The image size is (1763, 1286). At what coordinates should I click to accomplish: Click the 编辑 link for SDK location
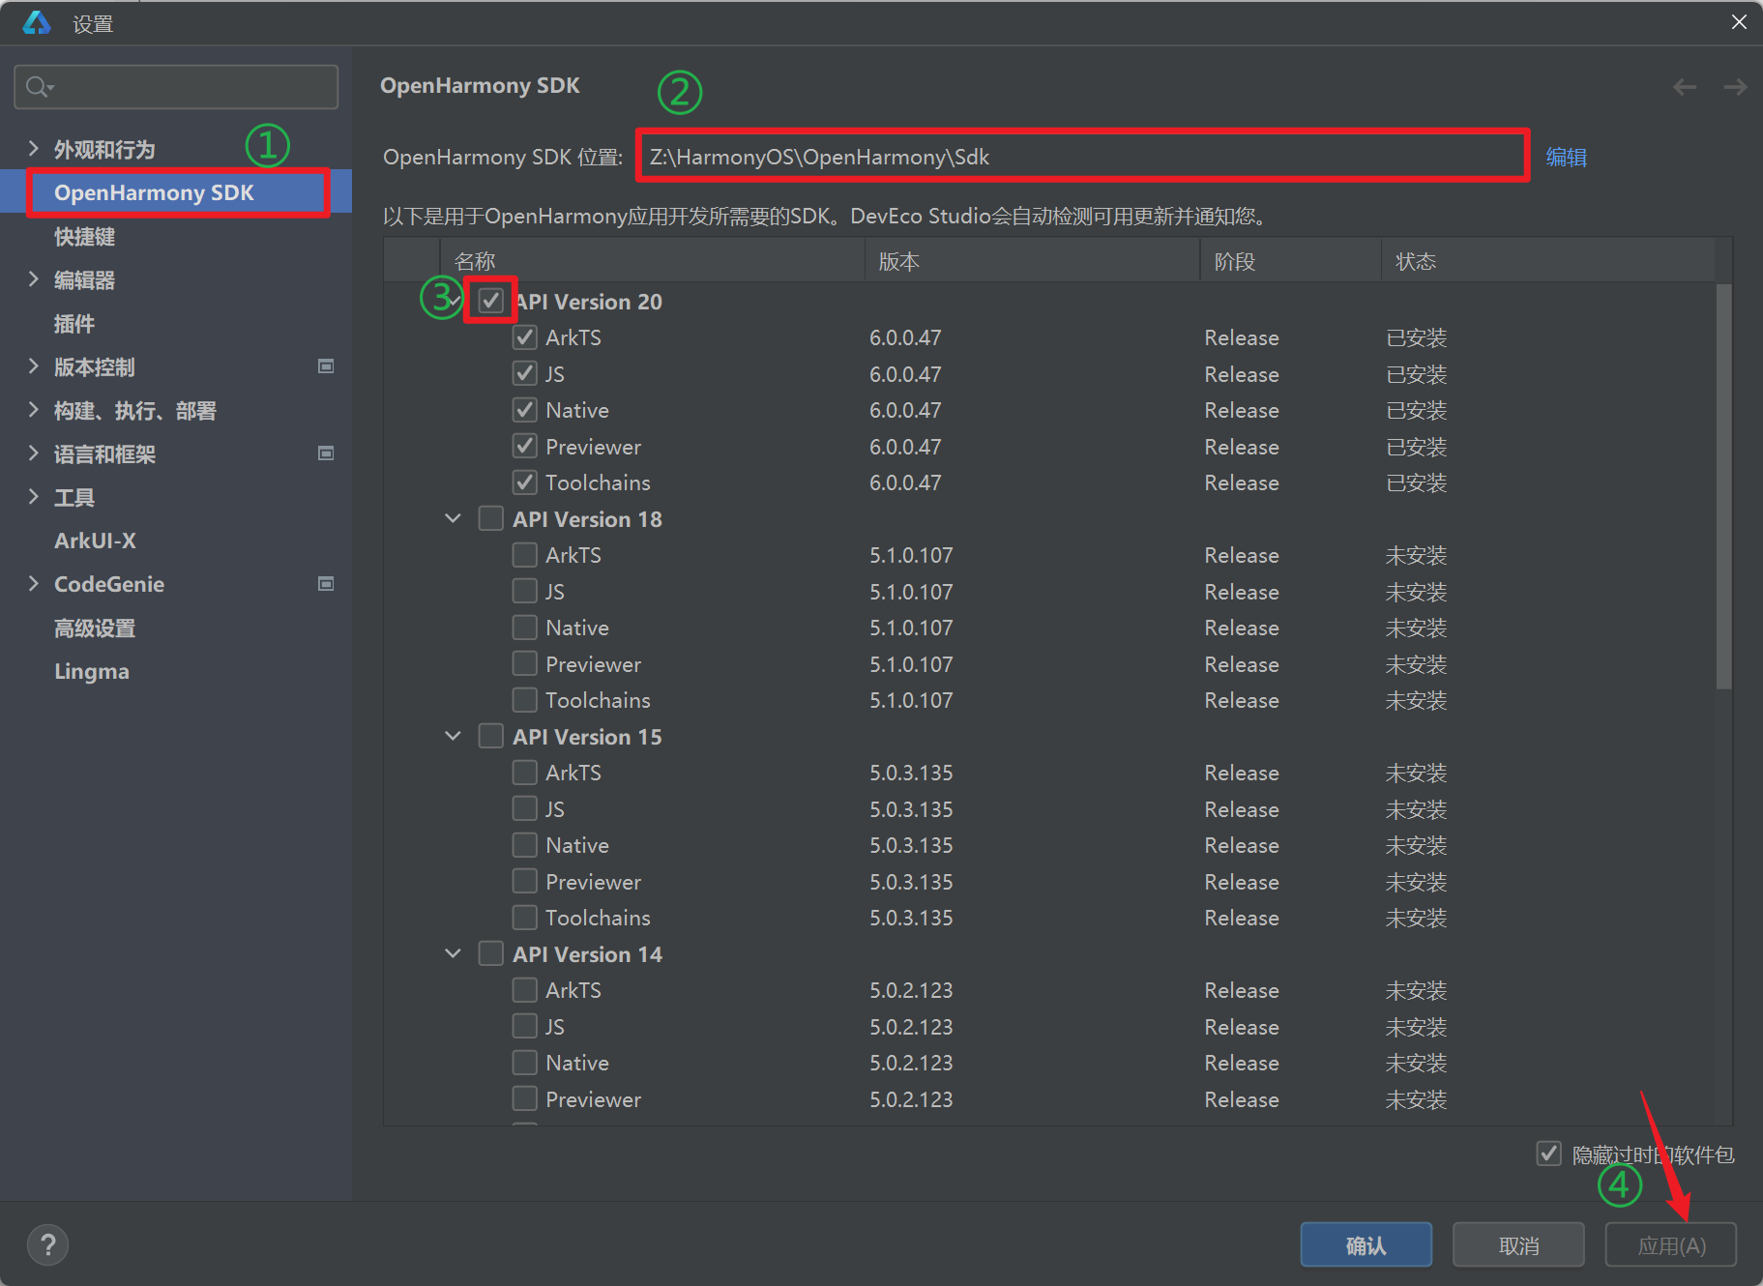point(1567,157)
